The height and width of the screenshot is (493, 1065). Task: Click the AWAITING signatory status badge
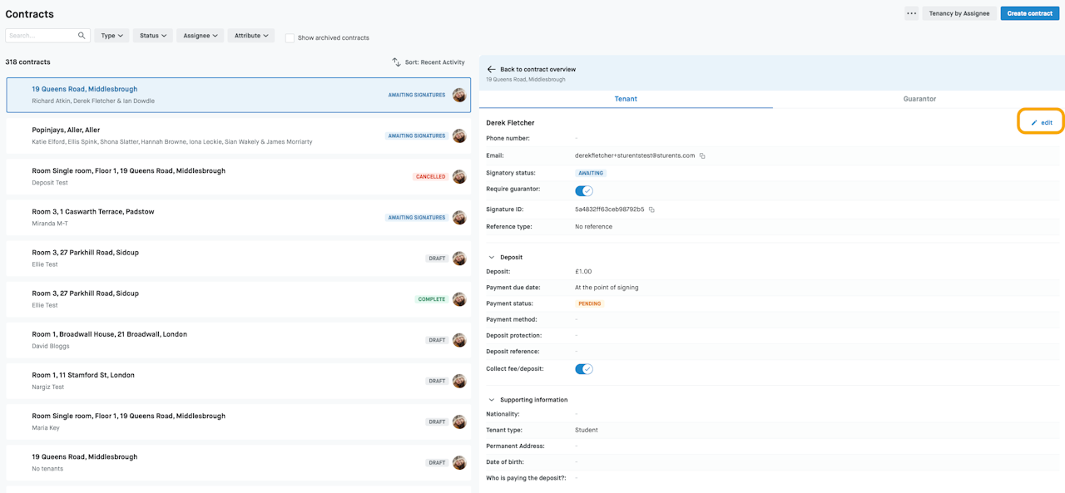[592, 173]
